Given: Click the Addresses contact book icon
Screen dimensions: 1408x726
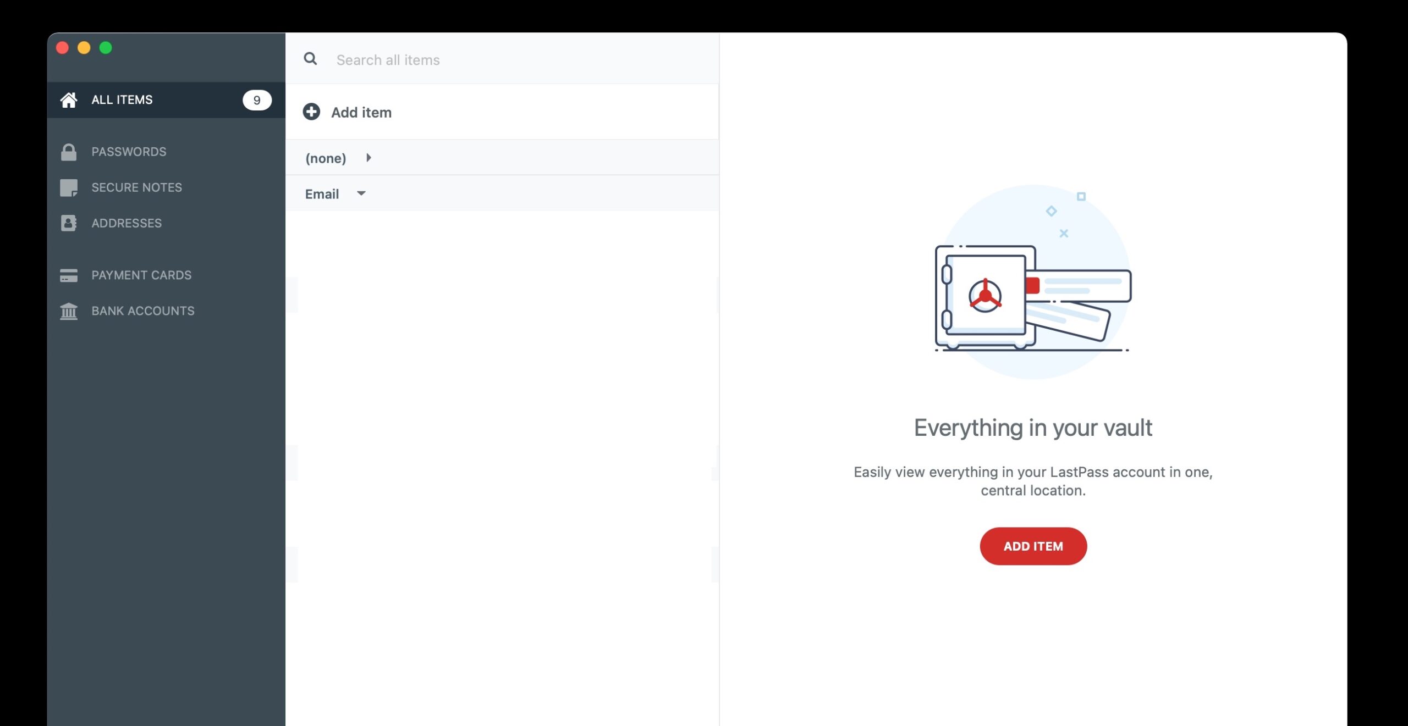Looking at the screenshot, I should pyautogui.click(x=69, y=223).
